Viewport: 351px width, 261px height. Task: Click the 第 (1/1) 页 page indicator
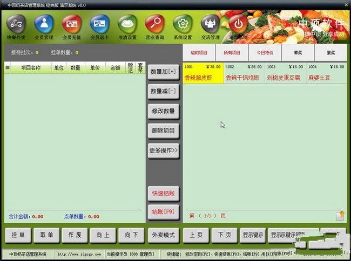207,216
